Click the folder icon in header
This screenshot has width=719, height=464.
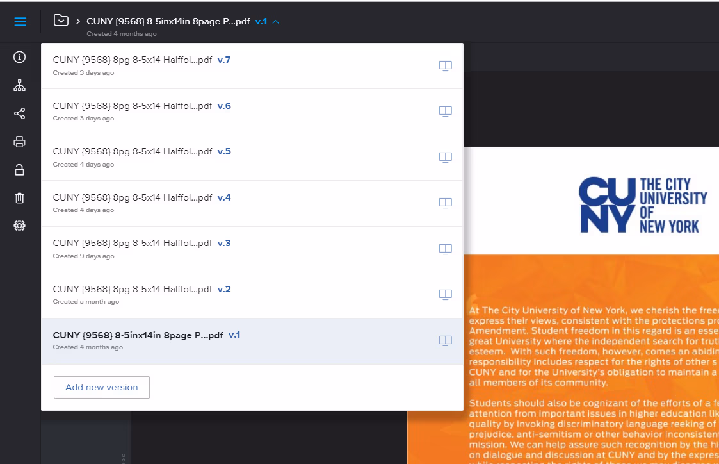61,21
